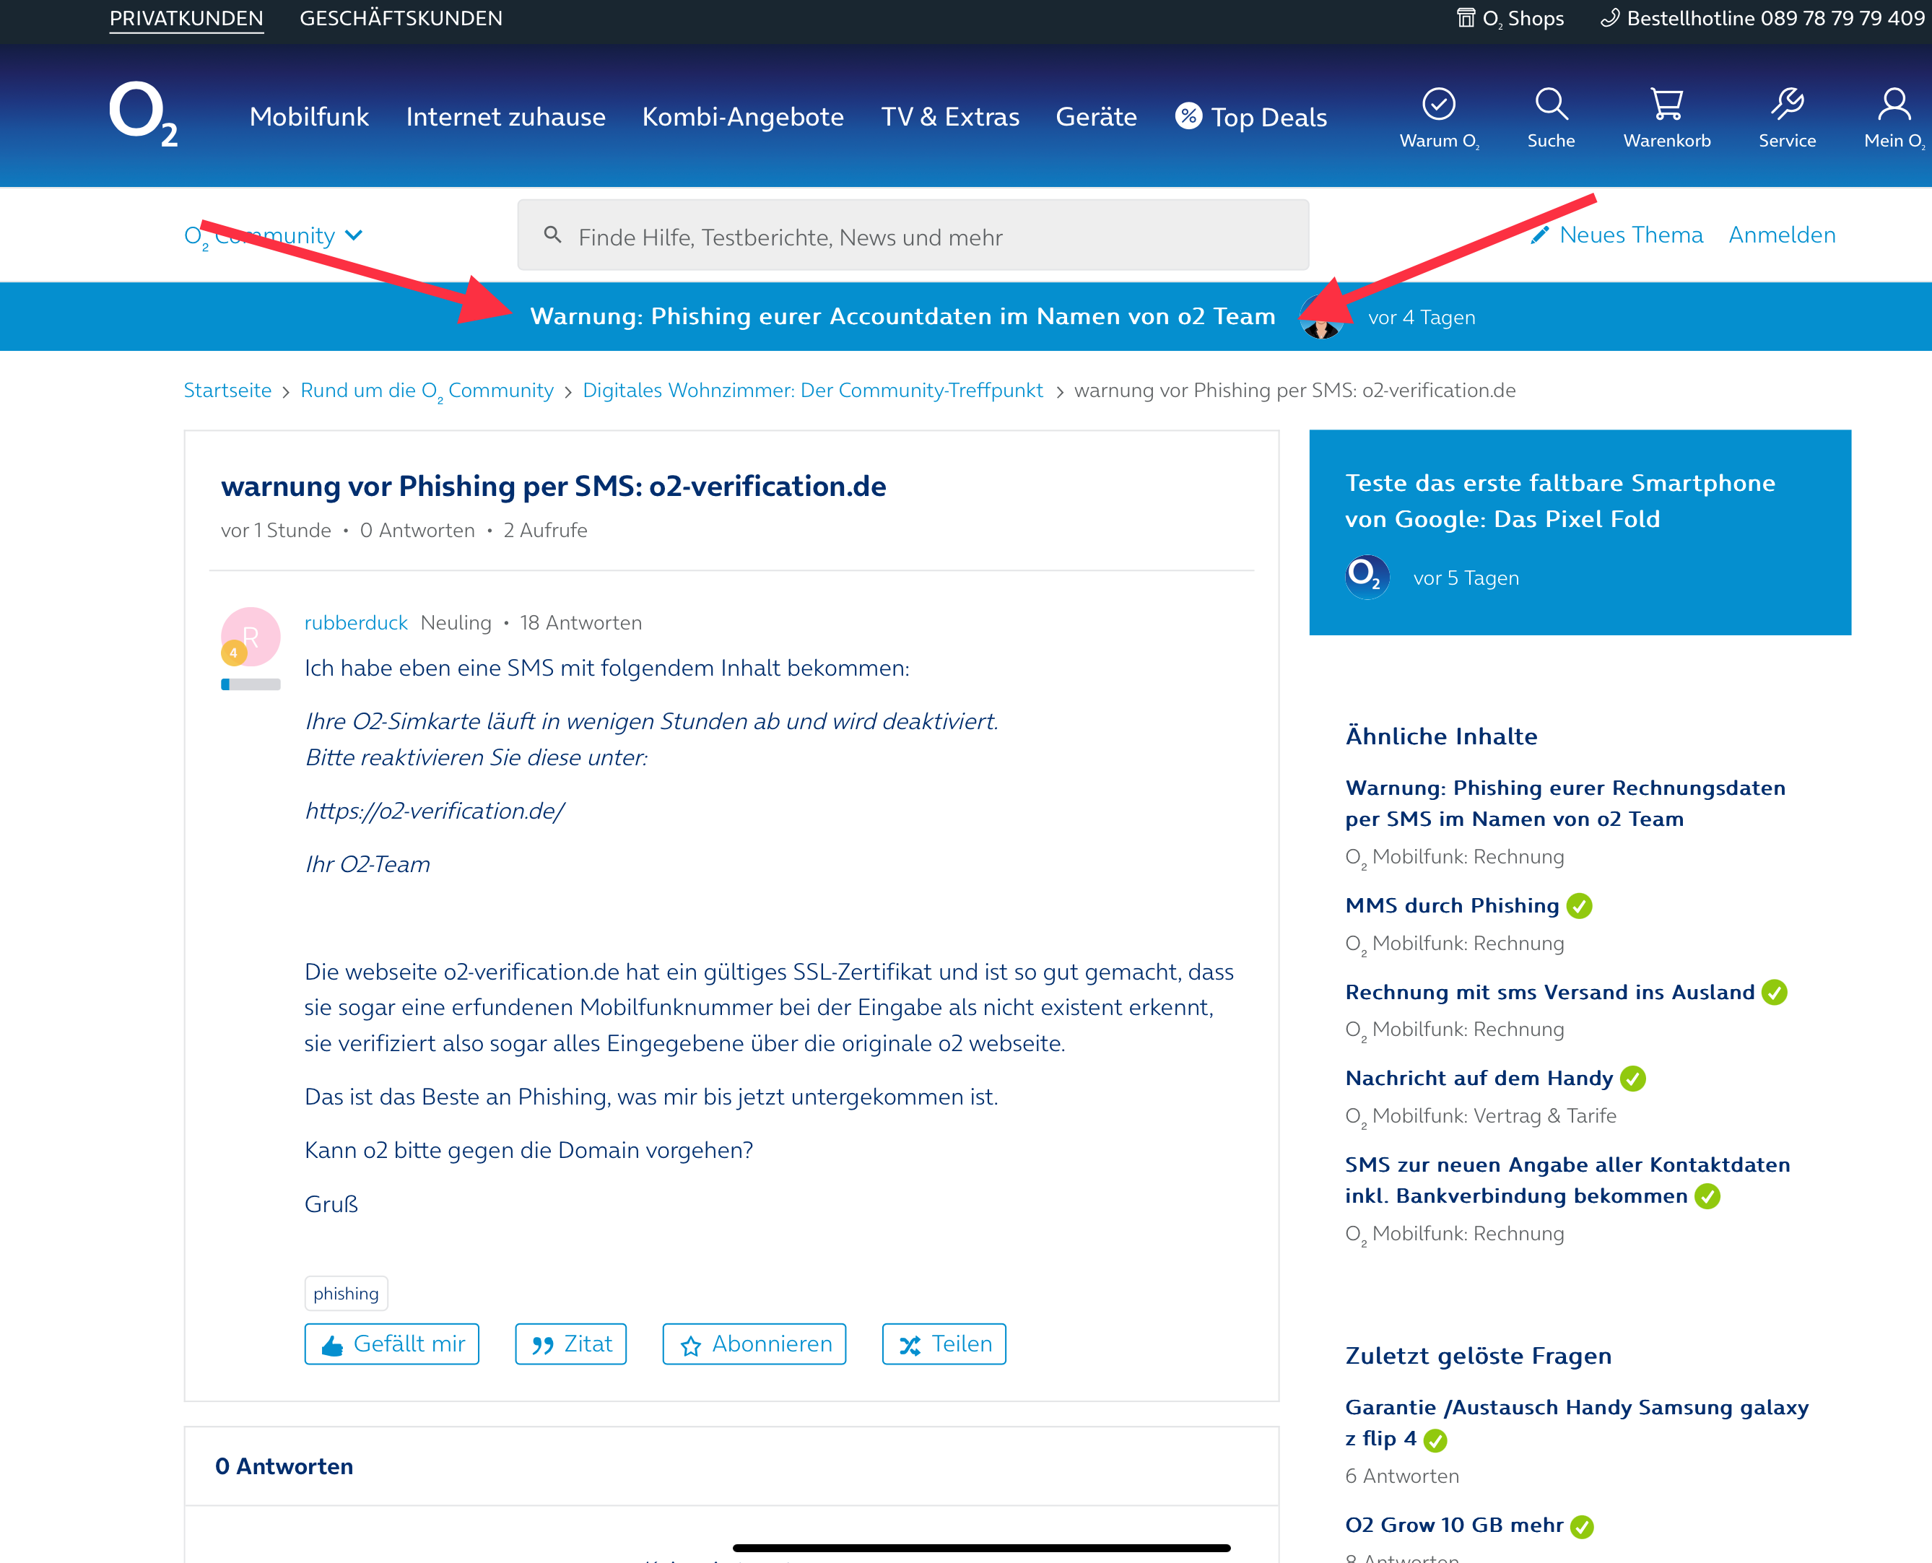The width and height of the screenshot is (1932, 1563).
Task: Click the Anmelden link
Action: click(x=1782, y=235)
